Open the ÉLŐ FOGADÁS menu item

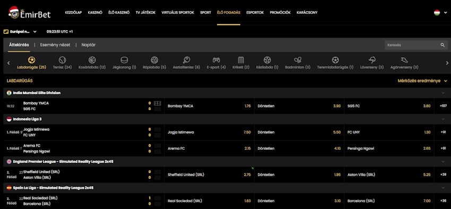click(x=229, y=13)
